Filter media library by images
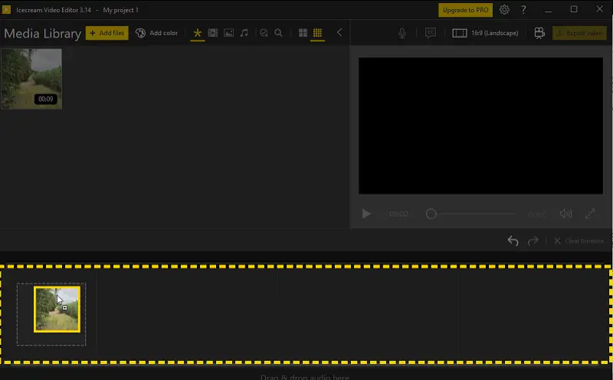The width and height of the screenshot is (613, 380). (228, 33)
